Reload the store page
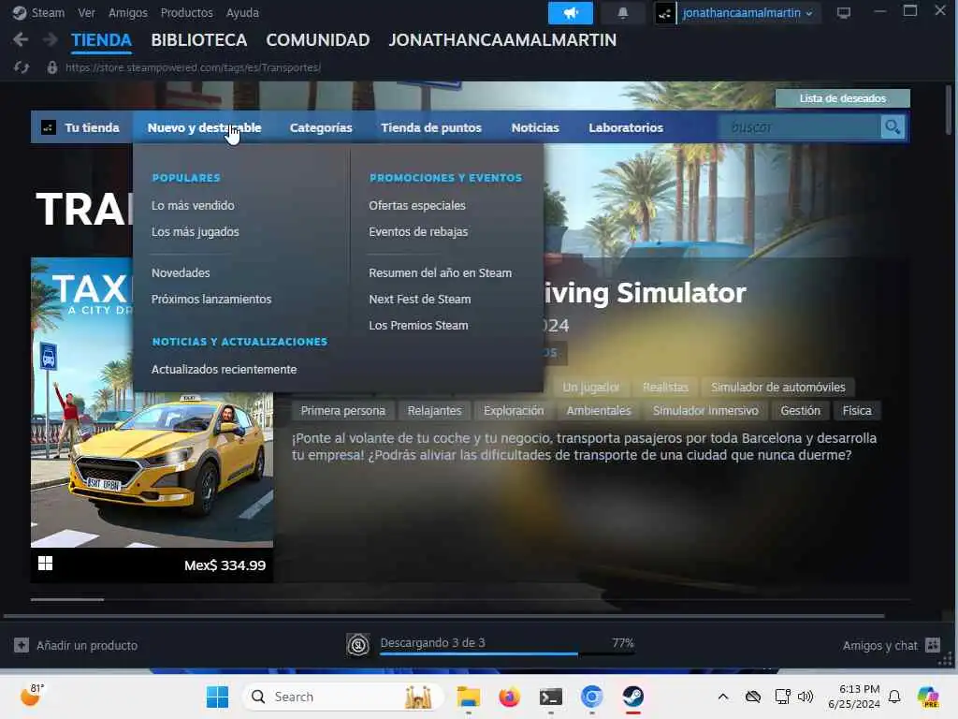The height and width of the screenshot is (719, 958). click(22, 67)
